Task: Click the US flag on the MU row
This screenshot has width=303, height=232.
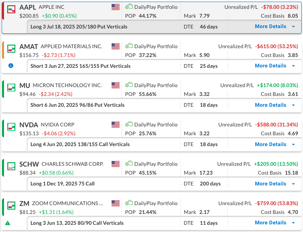Action: pos(116,85)
